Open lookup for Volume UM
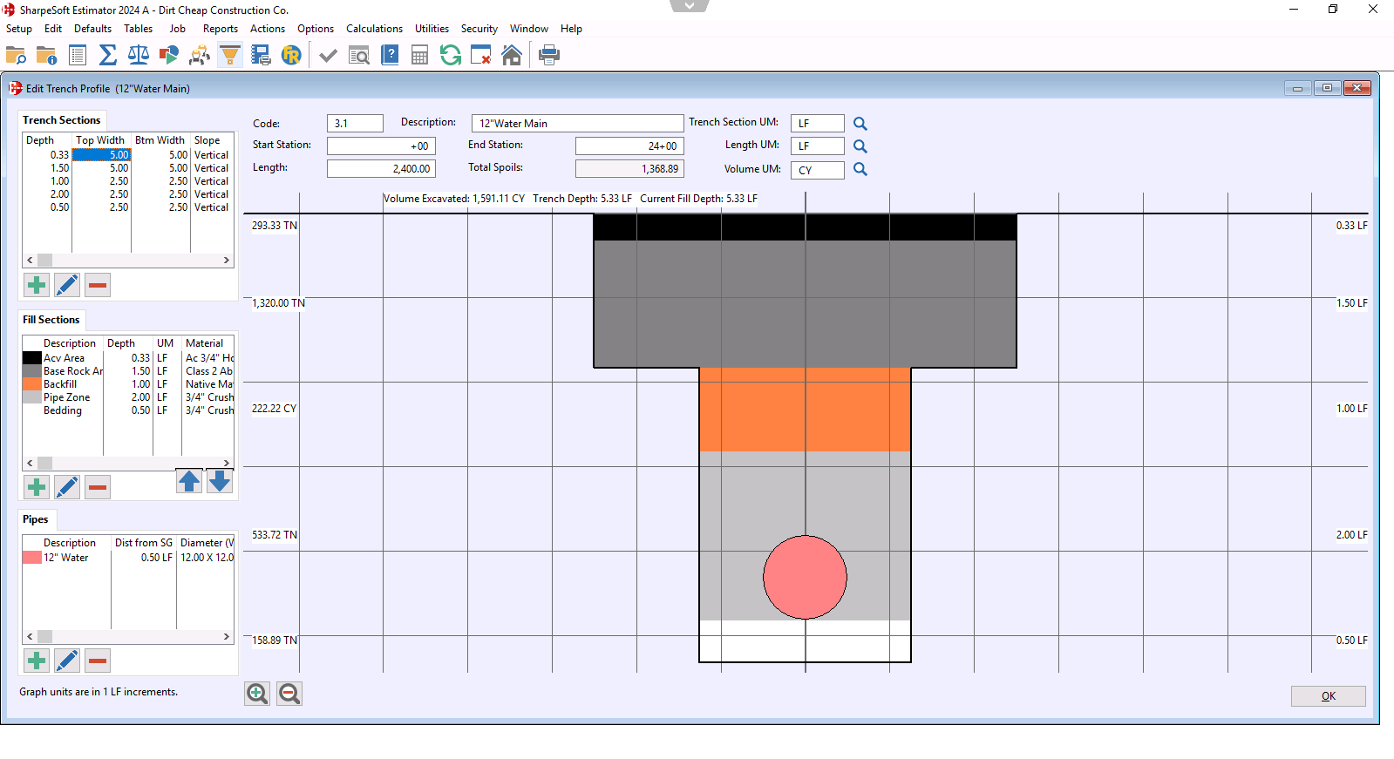Viewport: 1394px width, 759px height. tap(860, 169)
